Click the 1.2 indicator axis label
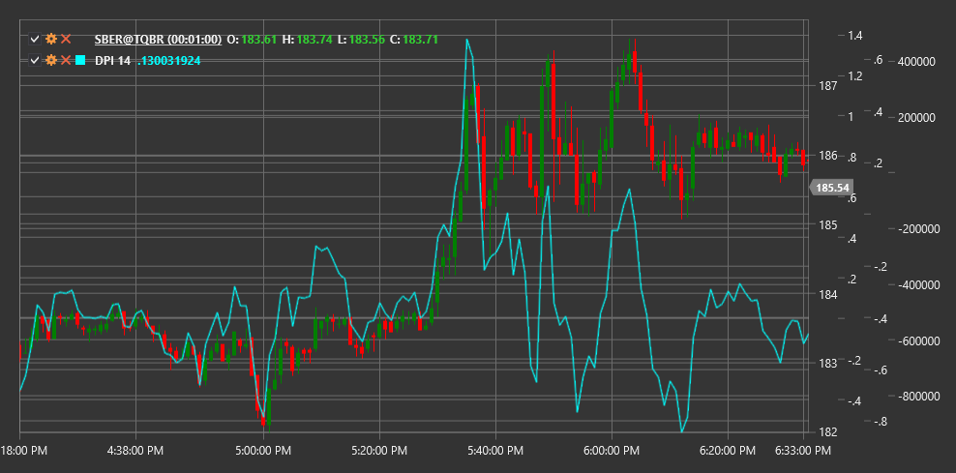This screenshot has width=956, height=473. (x=854, y=76)
